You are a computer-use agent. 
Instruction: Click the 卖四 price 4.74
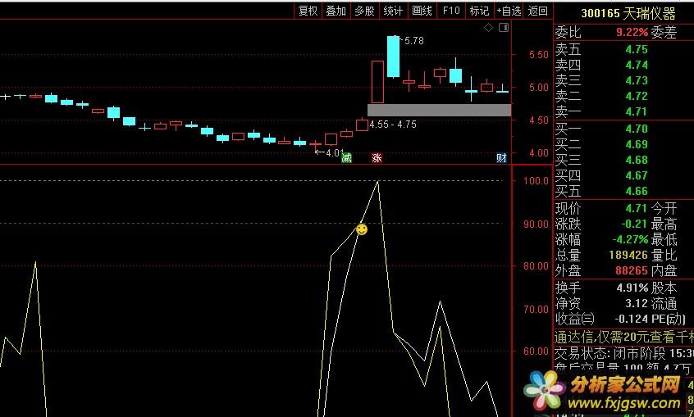point(637,65)
